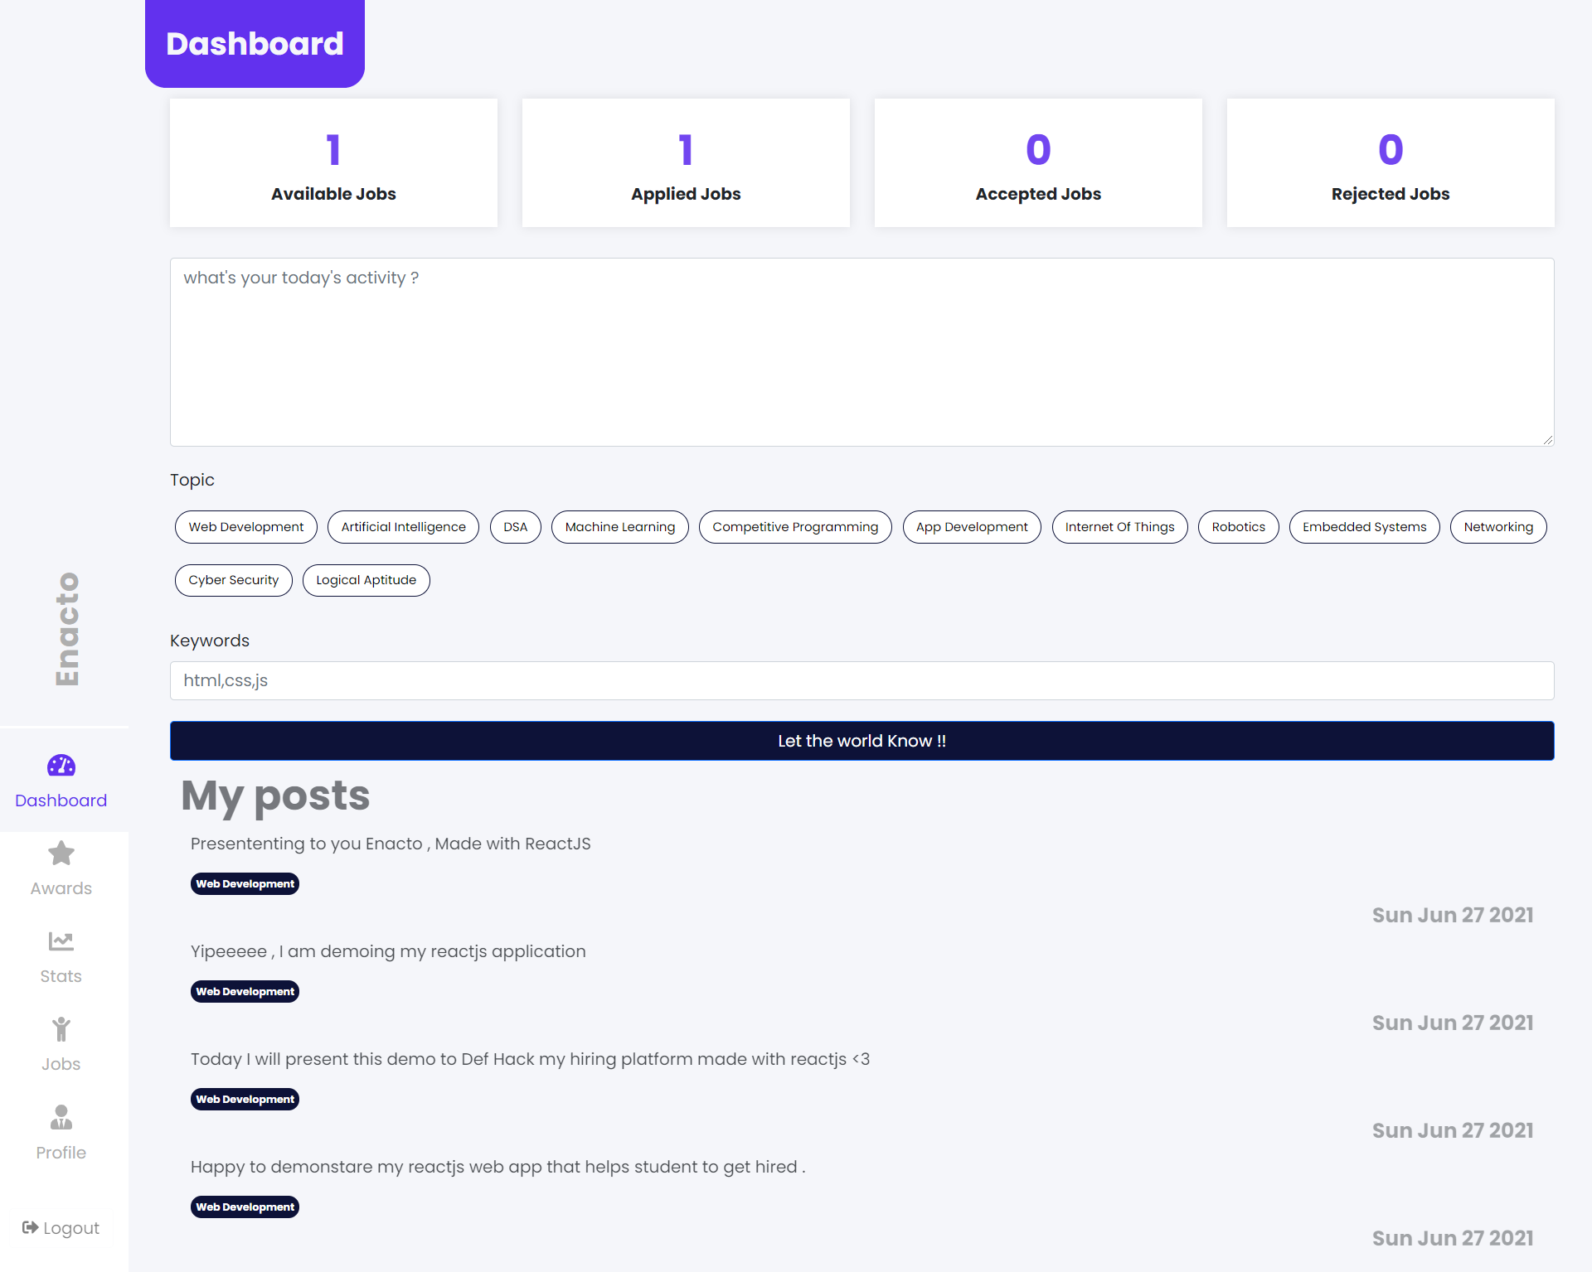Viewport: 1592px width, 1272px height.
Task: Select the Internet Of Things topic
Action: (1119, 527)
